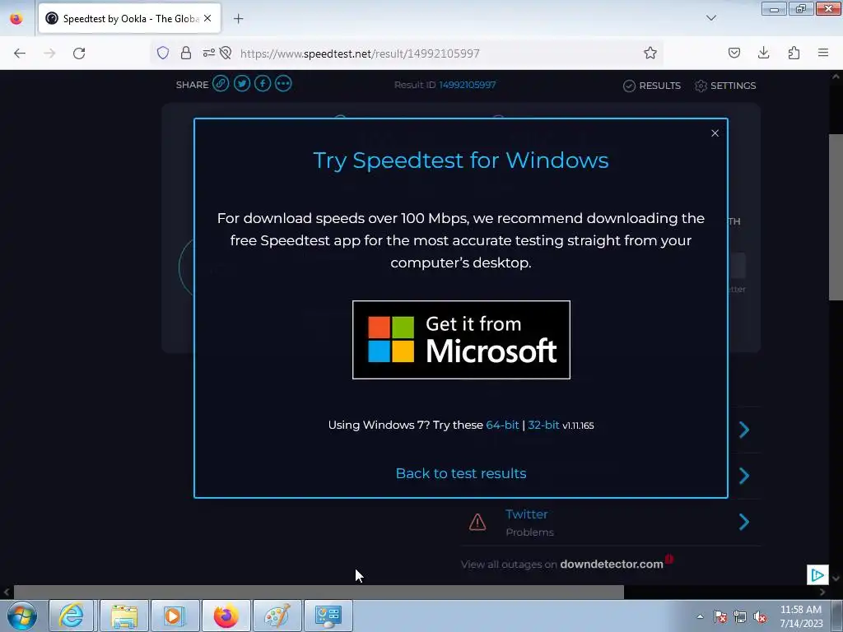The image size is (843, 632).
Task: Download the 32-bit Windows 7 version
Action: (543, 425)
